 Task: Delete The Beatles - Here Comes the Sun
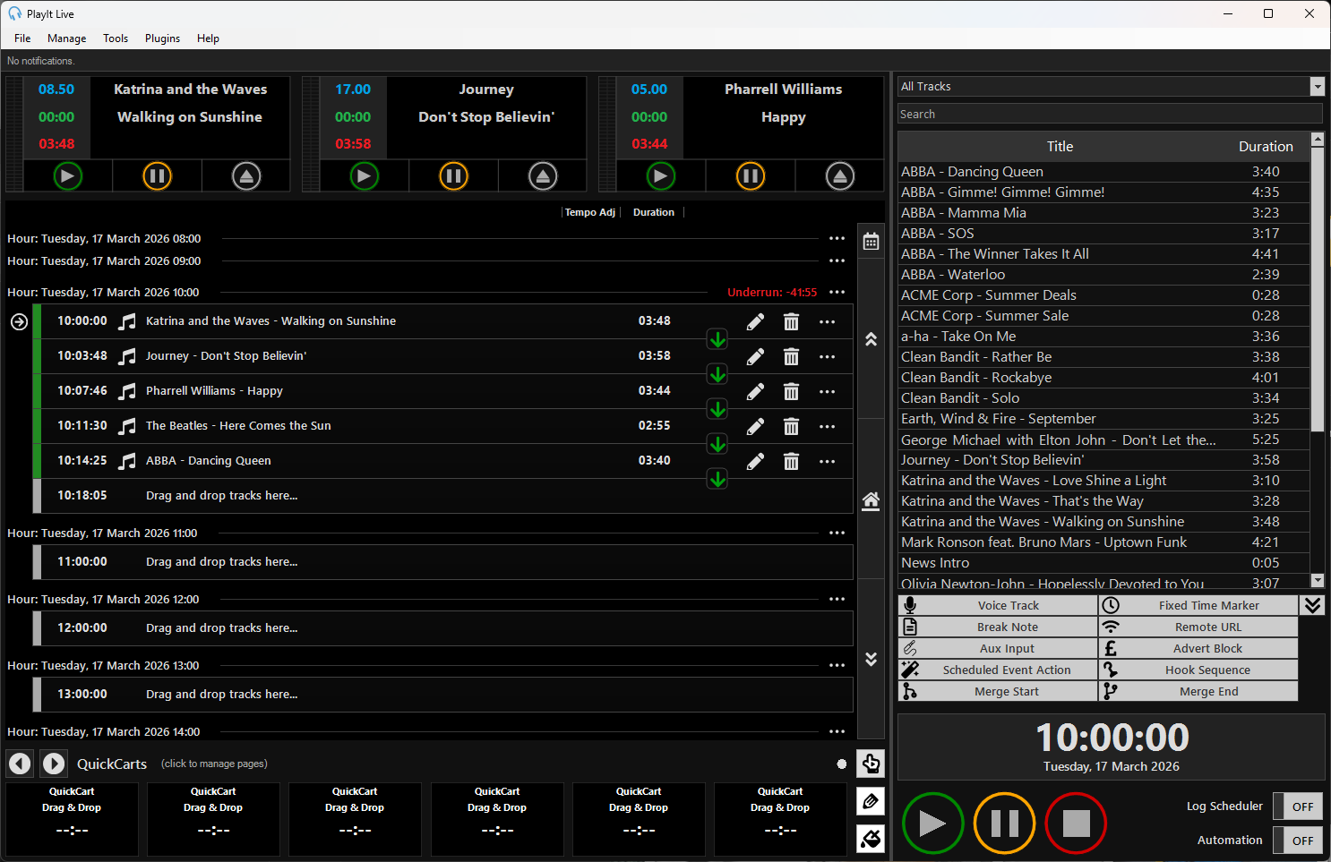(x=791, y=426)
